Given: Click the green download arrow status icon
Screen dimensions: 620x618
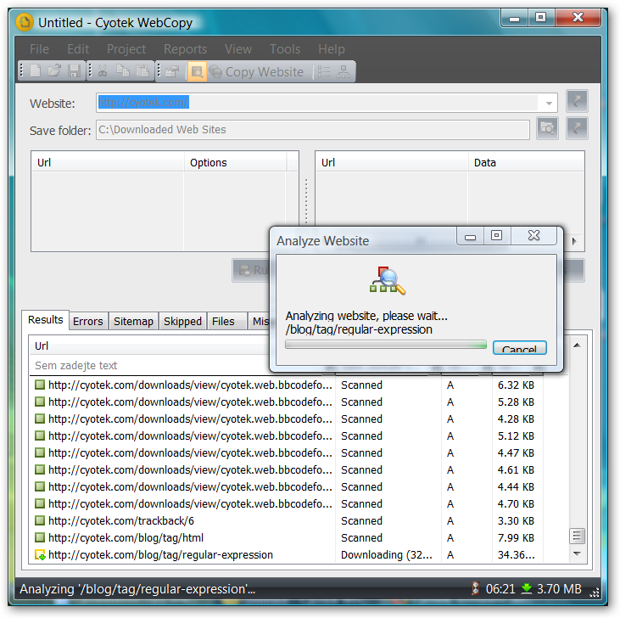Looking at the screenshot, I should [x=527, y=588].
